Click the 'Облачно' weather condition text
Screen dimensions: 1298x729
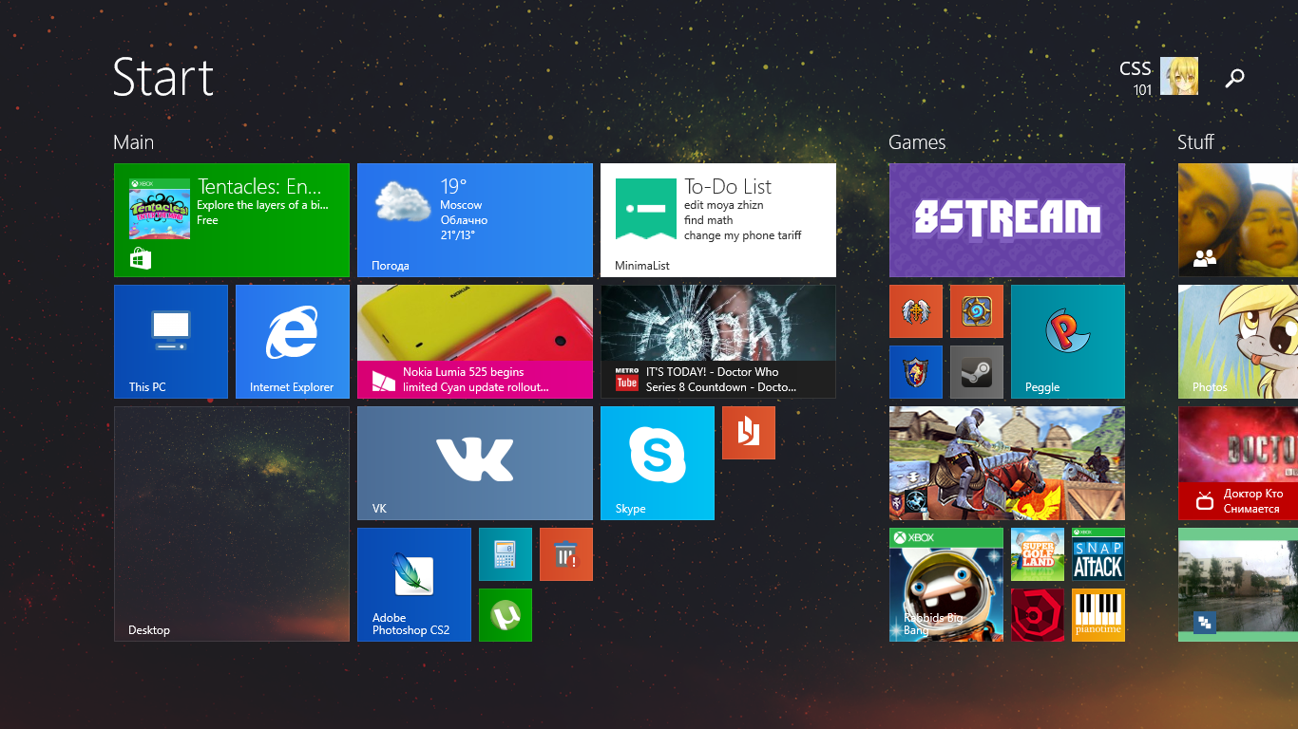tap(464, 220)
